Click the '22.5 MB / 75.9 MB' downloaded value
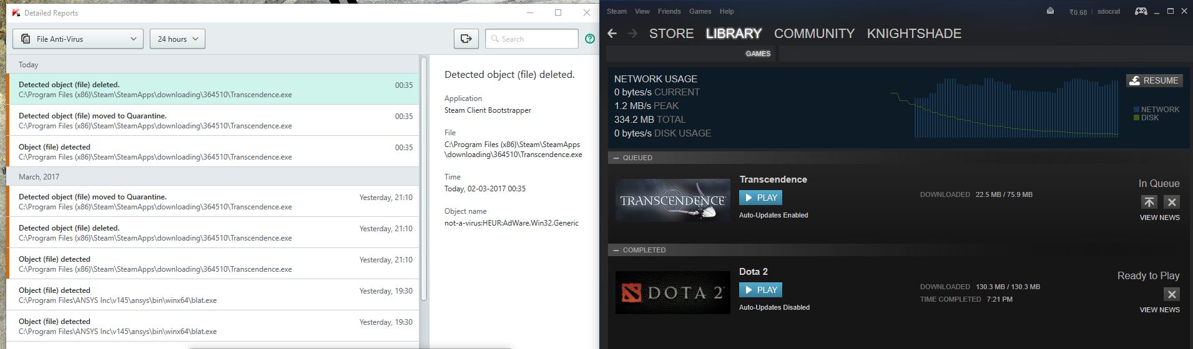 point(1004,194)
